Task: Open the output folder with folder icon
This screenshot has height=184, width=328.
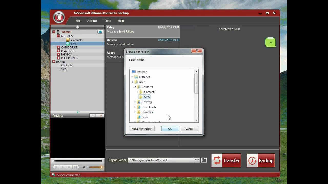Action: [204, 160]
